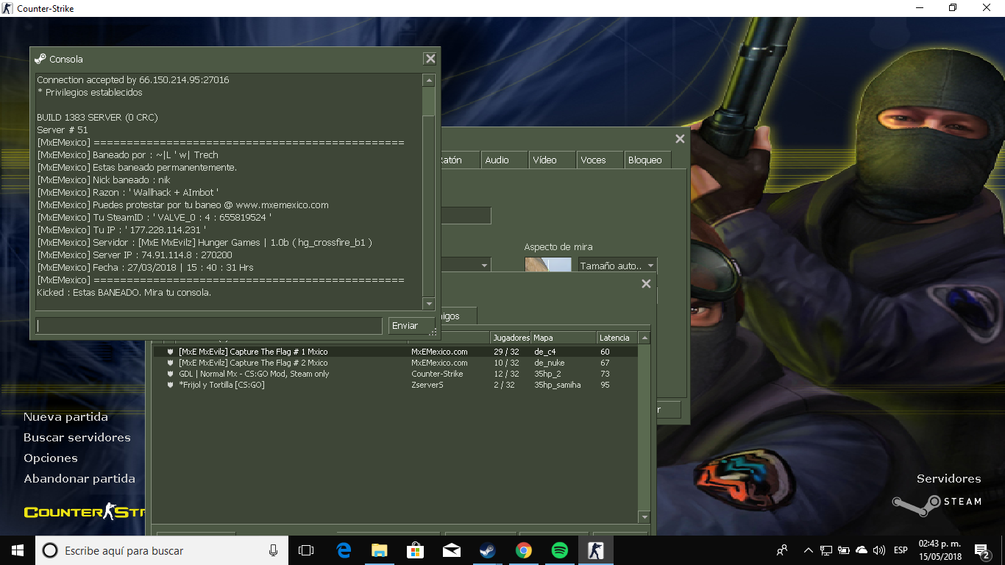The height and width of the screenshot is (565, 1005).
Task: Click server list scroll up arrow
Action: 644,338
